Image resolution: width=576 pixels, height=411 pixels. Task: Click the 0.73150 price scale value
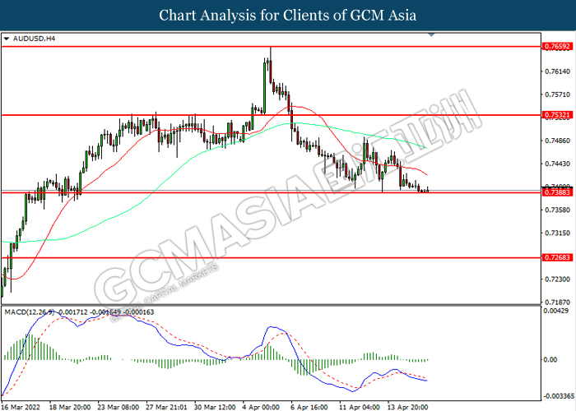(557, 233)
